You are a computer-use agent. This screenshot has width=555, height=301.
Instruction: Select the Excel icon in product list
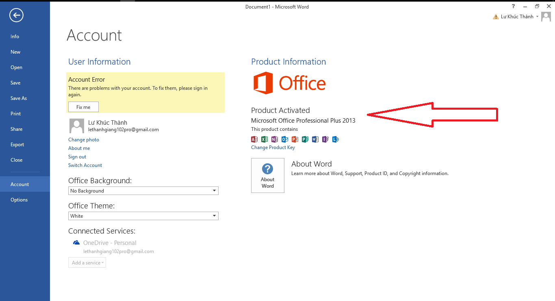pyautogui.click(x=264, y=139)
